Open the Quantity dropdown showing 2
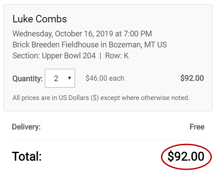 (60, 78)
